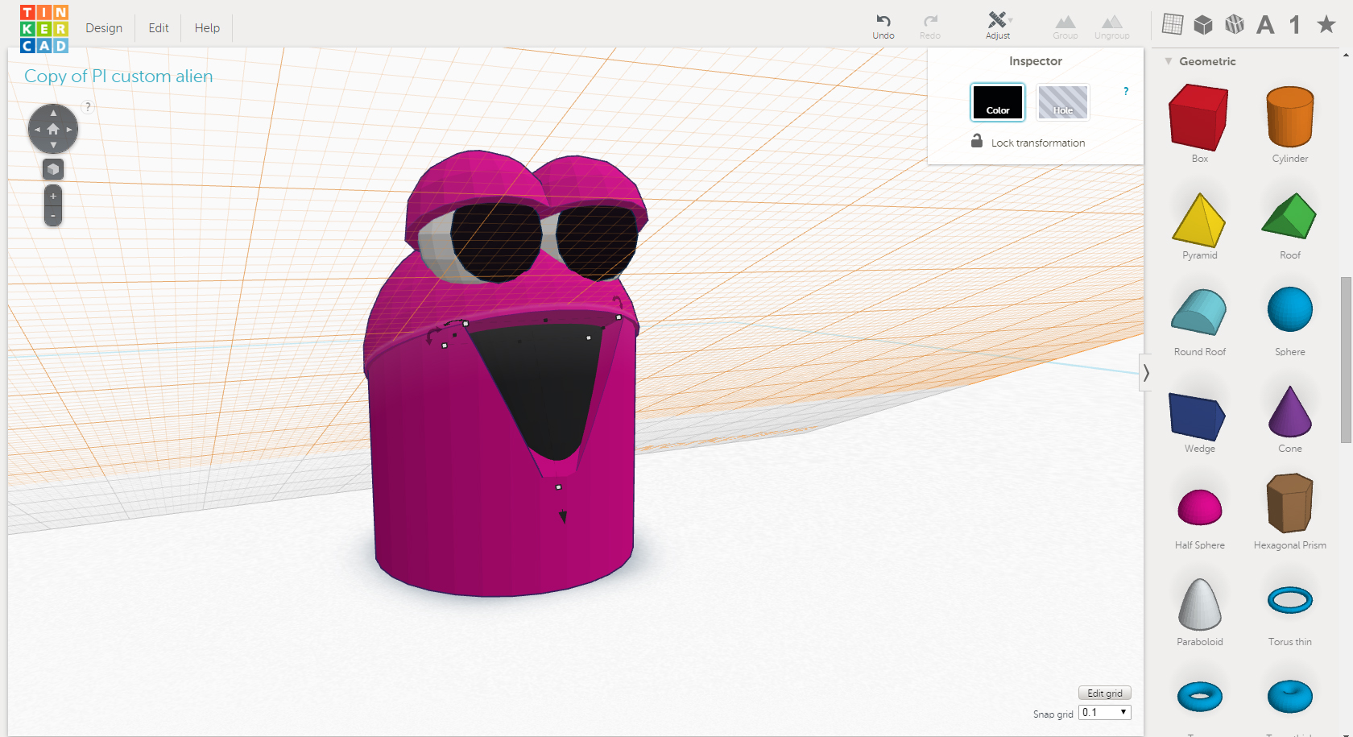Pick the blue Sphere shape
Screen dimensions: 1353x737
point(1290,309)
